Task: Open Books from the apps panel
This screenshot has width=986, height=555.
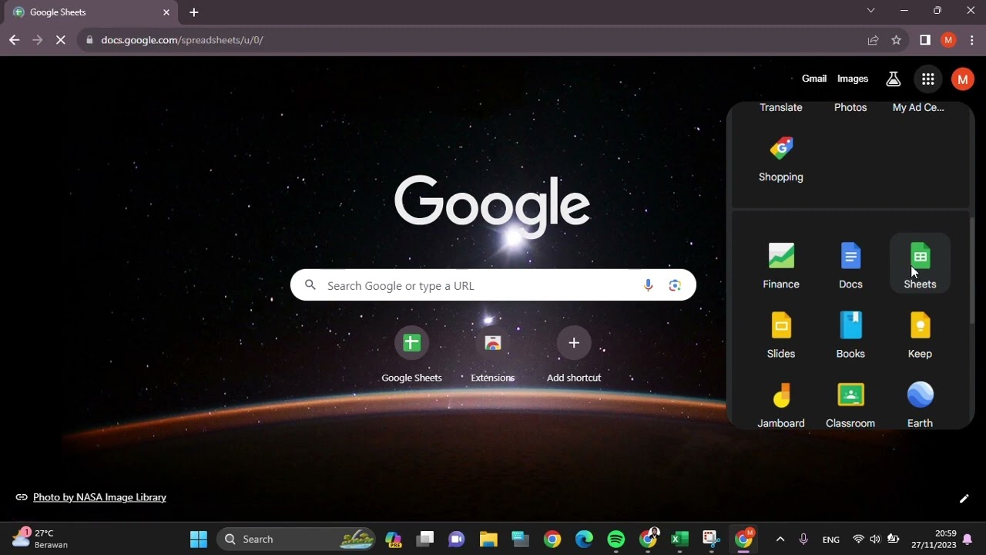Action: click(x=850, y=333)
